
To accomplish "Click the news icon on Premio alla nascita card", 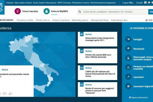I will click(82, 51).
